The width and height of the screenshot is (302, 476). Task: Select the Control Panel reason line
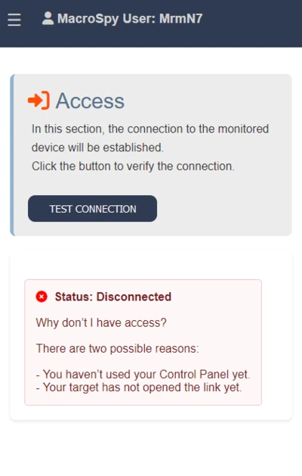(x=143, y=375)
